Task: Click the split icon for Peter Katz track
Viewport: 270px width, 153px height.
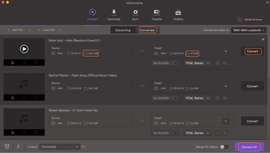Action: (x=225, y=63)
